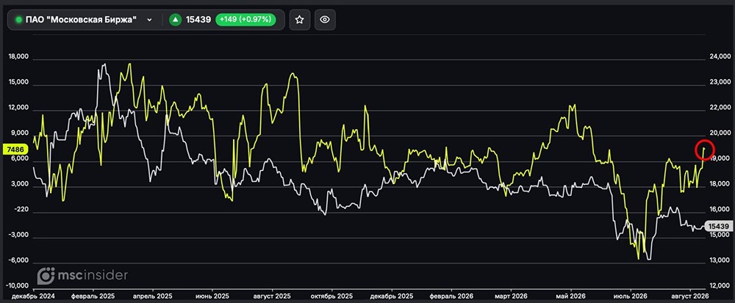The image size is (735, 303).
Task: Click the 15439 label on right axis
Action: tap(718, 226)
